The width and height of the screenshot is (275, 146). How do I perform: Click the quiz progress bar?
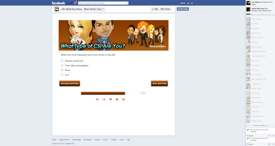tap(113, 93)
